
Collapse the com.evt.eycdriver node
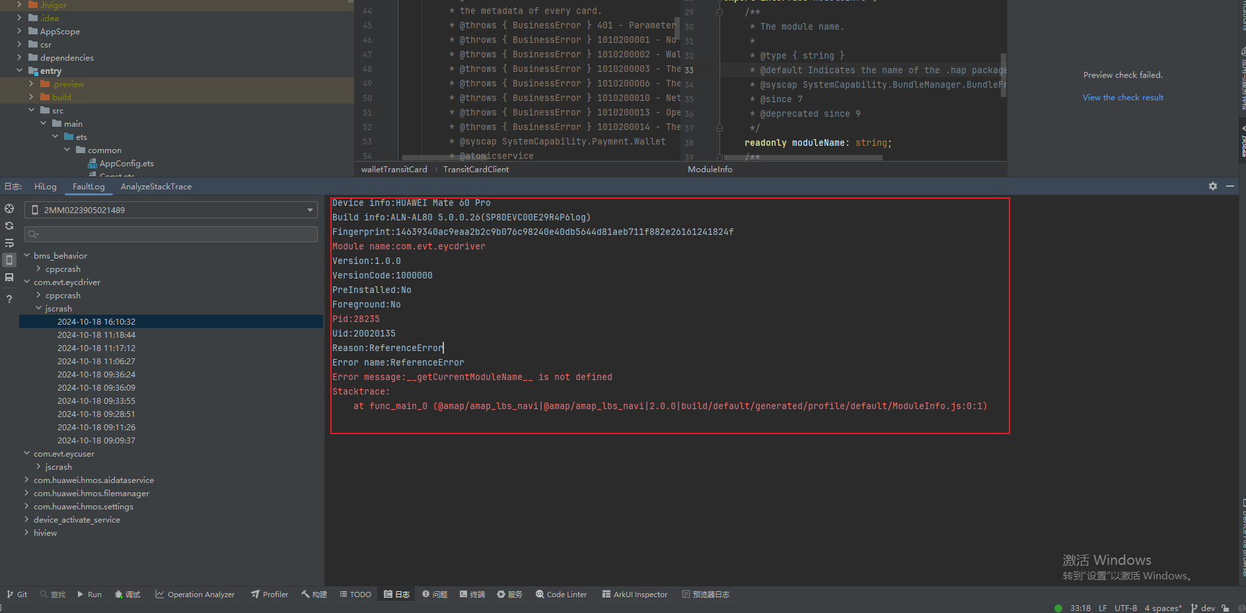pos(27,282)
